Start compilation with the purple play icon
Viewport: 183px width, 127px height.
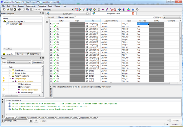pos(103,9)
